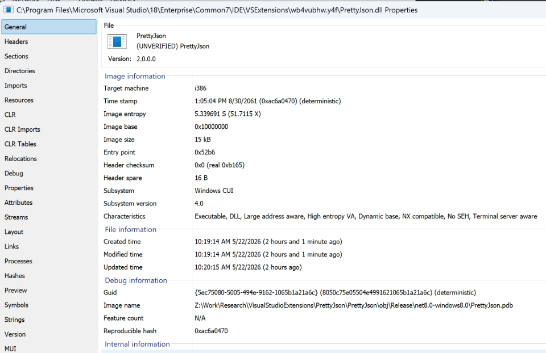Click the PrettyJson.pdb Image name path
The width and height of the screenshot is (546, 353).
[x=353, y=305]
